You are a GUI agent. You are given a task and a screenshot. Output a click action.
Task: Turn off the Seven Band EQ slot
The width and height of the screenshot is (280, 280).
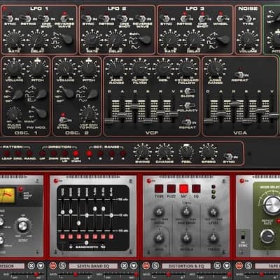(53, 265)
